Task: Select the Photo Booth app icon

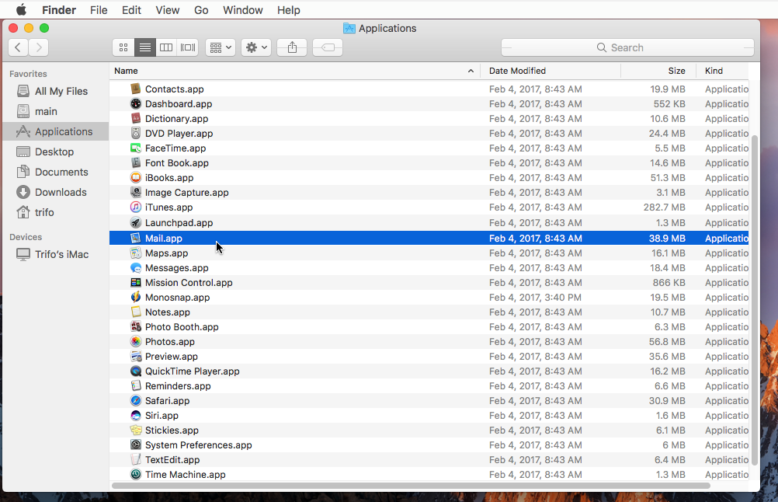Action: pyautogui.click(x=135, y=326)
